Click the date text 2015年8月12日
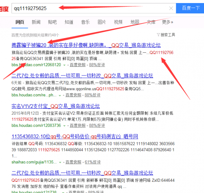 [25, 113]
